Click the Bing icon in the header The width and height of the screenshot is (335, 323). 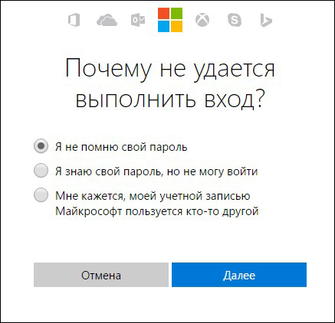coord(266,20)
